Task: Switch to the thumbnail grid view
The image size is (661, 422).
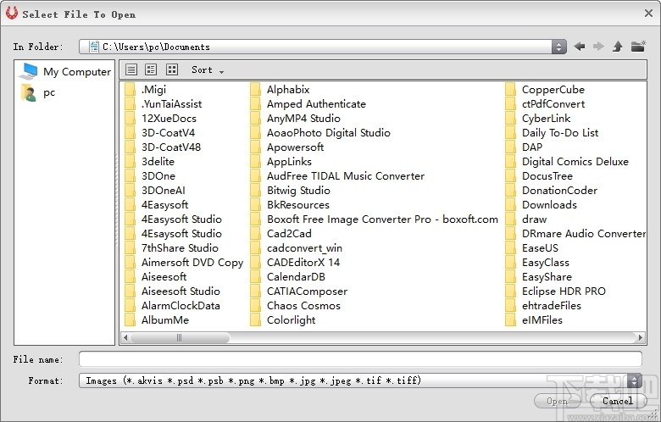Action: pos(171,69)
